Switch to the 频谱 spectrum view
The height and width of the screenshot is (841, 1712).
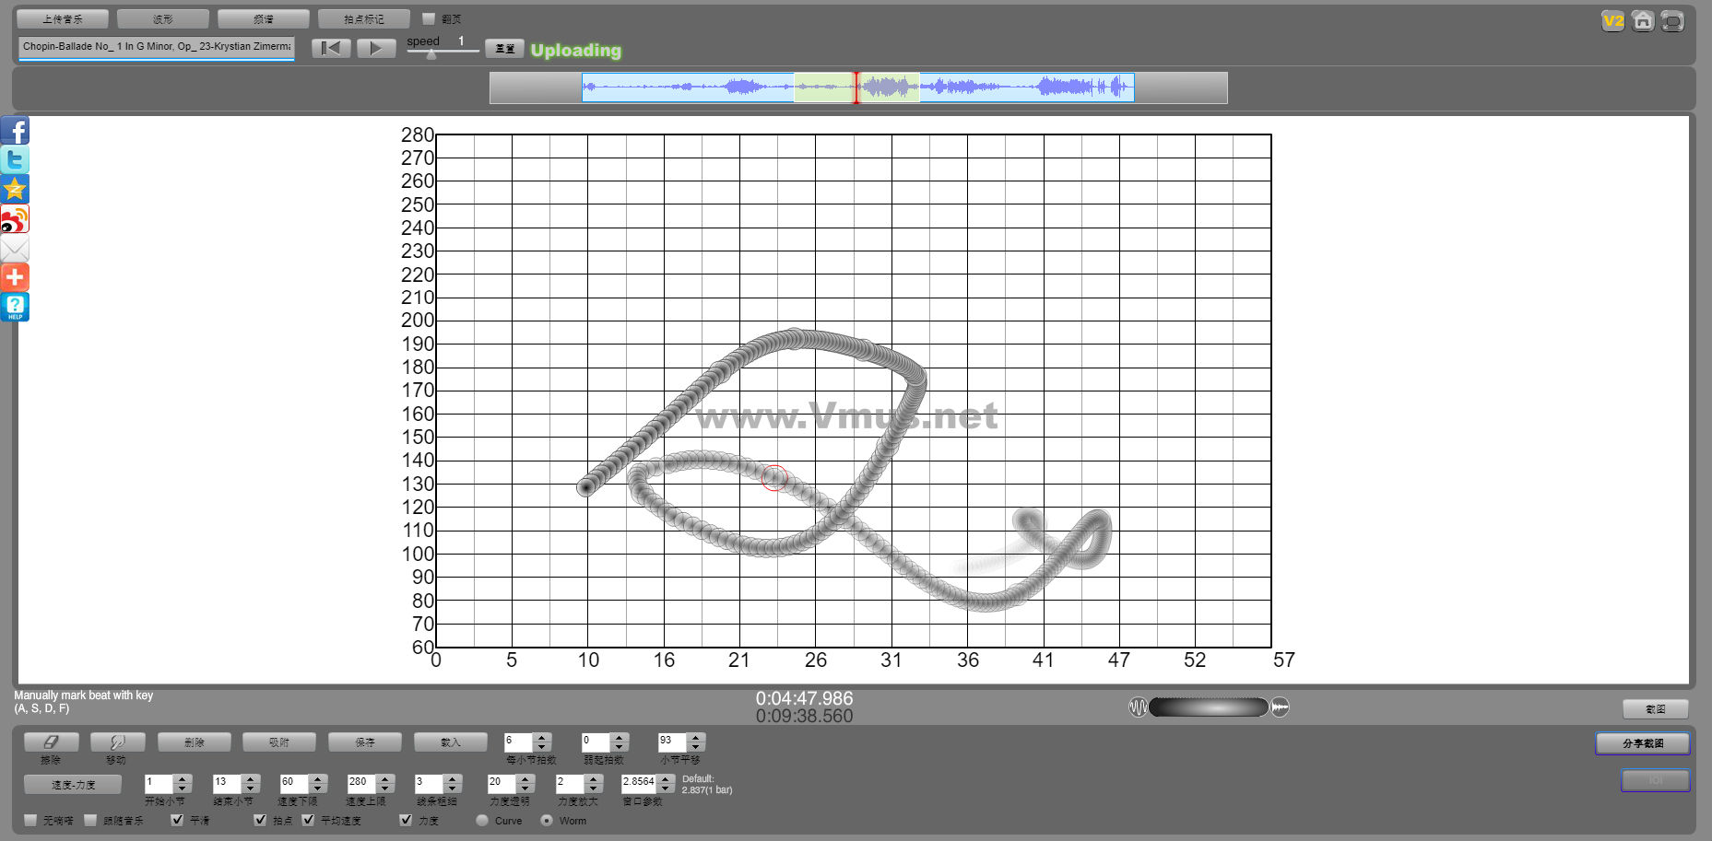point(263,18)
